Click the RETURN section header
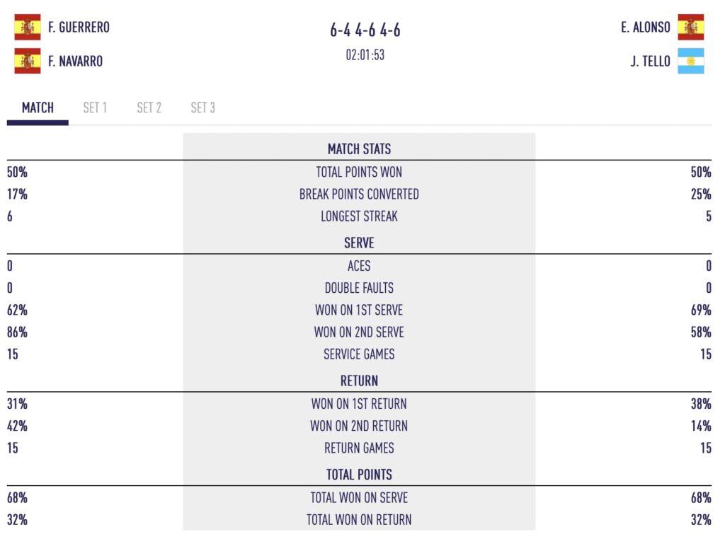This screenshot has width=725, height=539. tap(359, 381)
